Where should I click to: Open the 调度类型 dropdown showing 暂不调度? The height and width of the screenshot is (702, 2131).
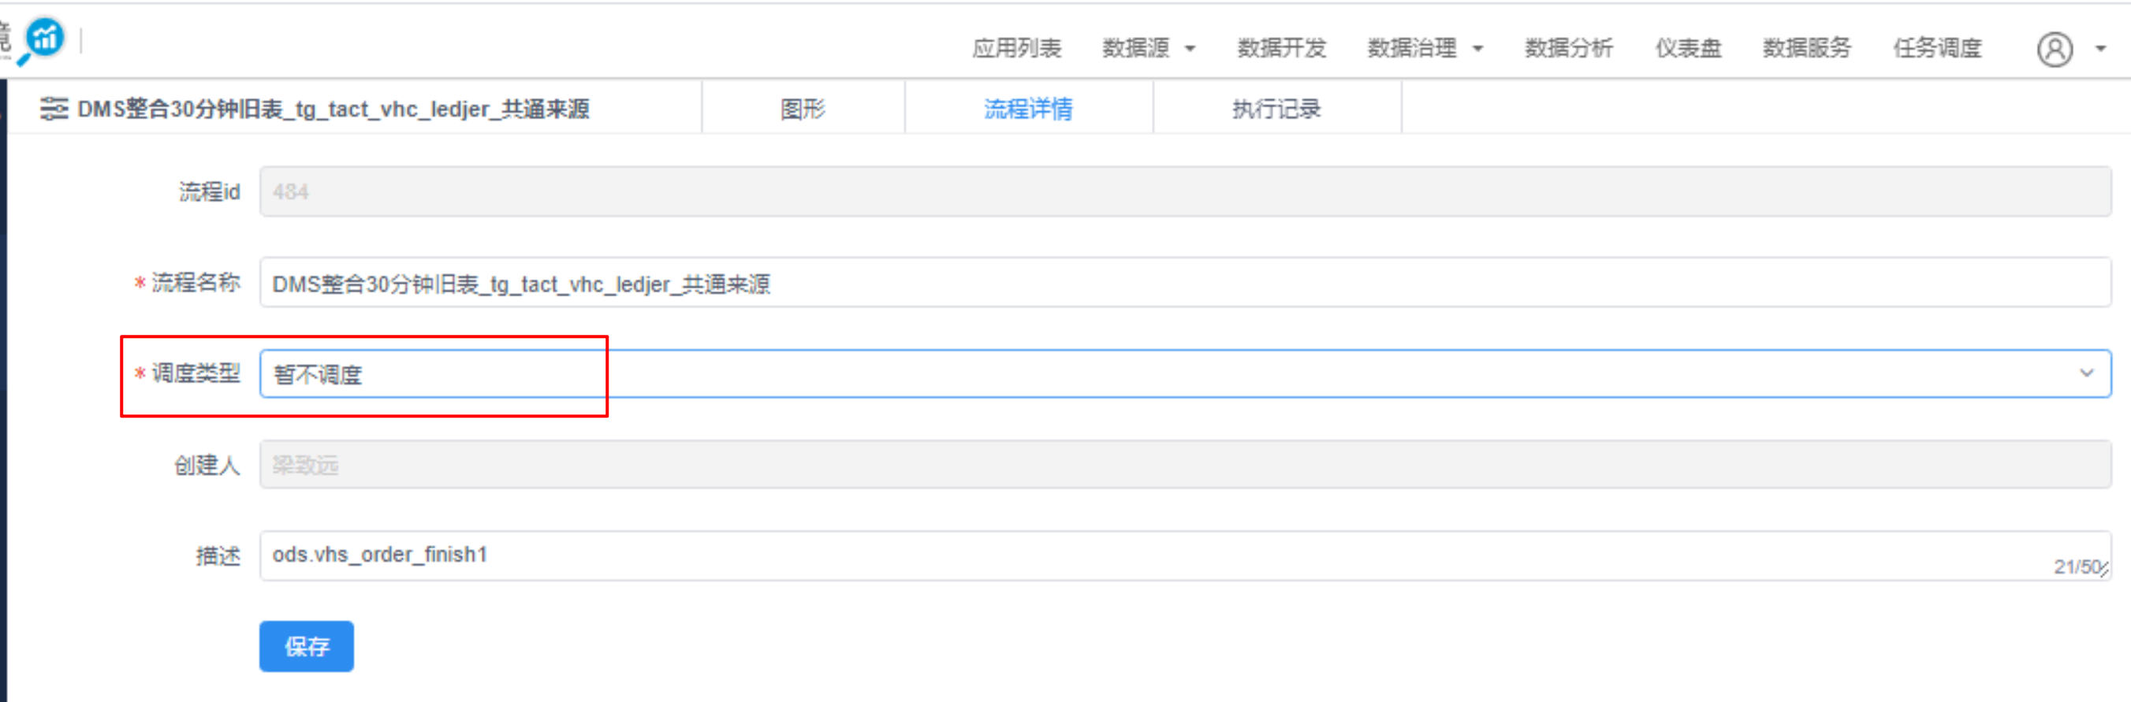pos(1185,373)
